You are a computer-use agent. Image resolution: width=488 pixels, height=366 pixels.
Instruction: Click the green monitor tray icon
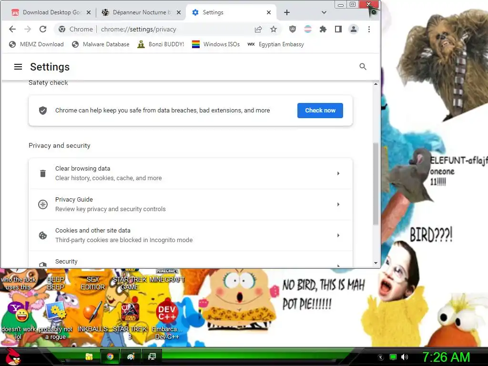(x=393, y=357)
